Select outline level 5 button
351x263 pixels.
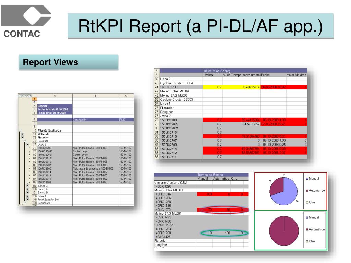click(x=30, y=96)
